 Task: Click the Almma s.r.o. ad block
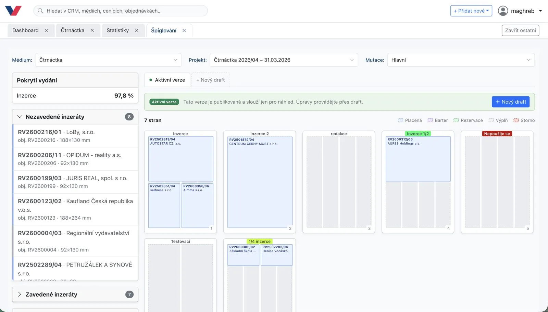coord(197,206)
